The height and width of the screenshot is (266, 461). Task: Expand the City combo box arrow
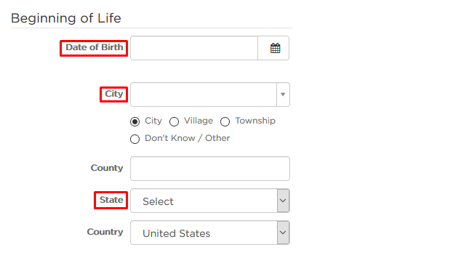point(283,94)
